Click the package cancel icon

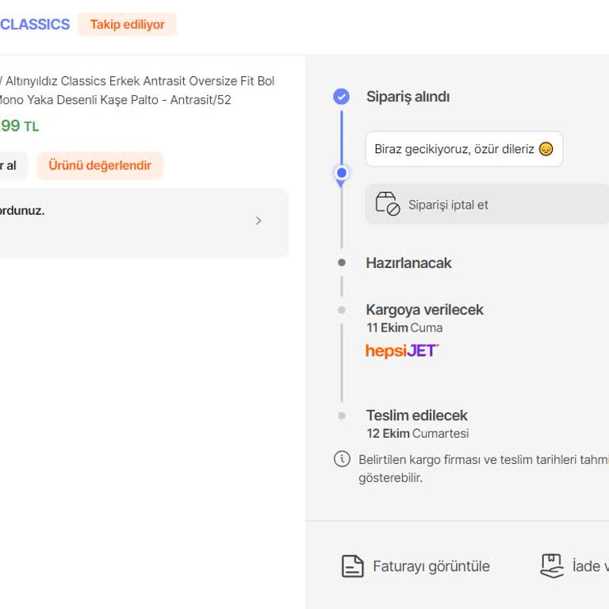[387, 204]
